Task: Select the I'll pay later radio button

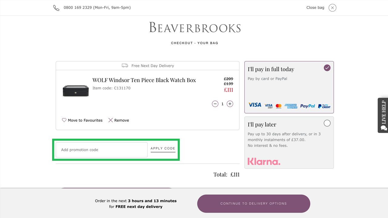Action: click(327, 123)
